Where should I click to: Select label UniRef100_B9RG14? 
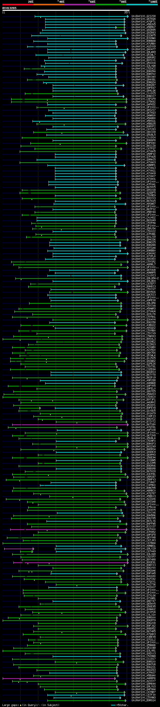click(x=143, y=700)
